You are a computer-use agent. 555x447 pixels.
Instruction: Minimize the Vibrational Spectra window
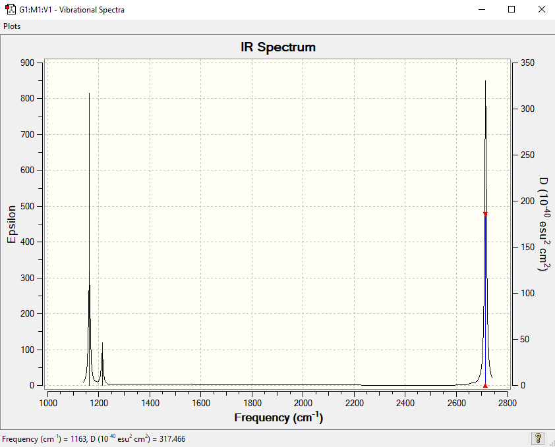point(482,10)
